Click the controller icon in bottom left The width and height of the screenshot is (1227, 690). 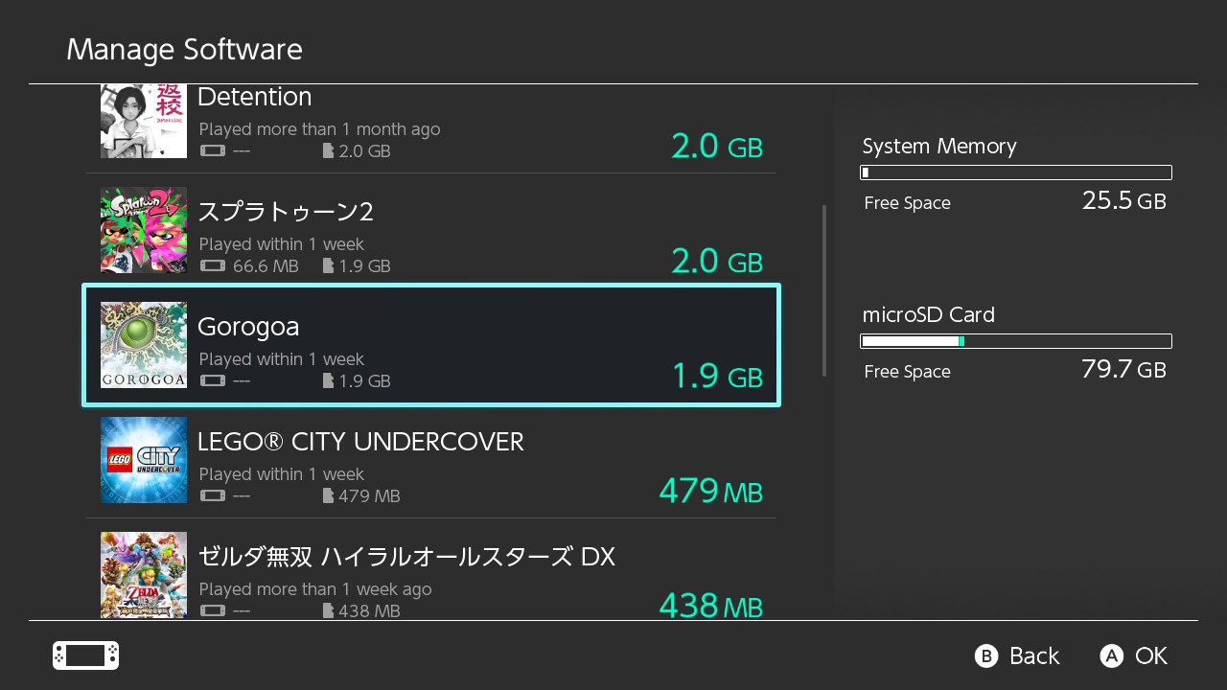(x=84, y=655)
